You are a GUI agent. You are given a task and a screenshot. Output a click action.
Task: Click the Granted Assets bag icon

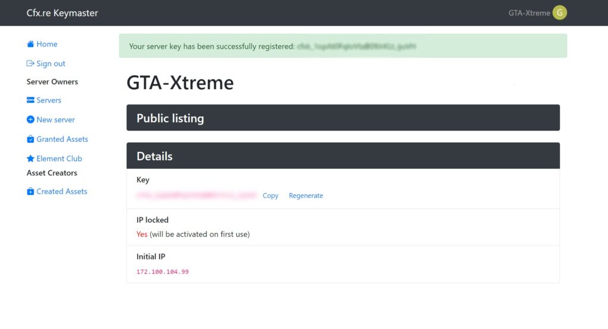coord(30,139)
